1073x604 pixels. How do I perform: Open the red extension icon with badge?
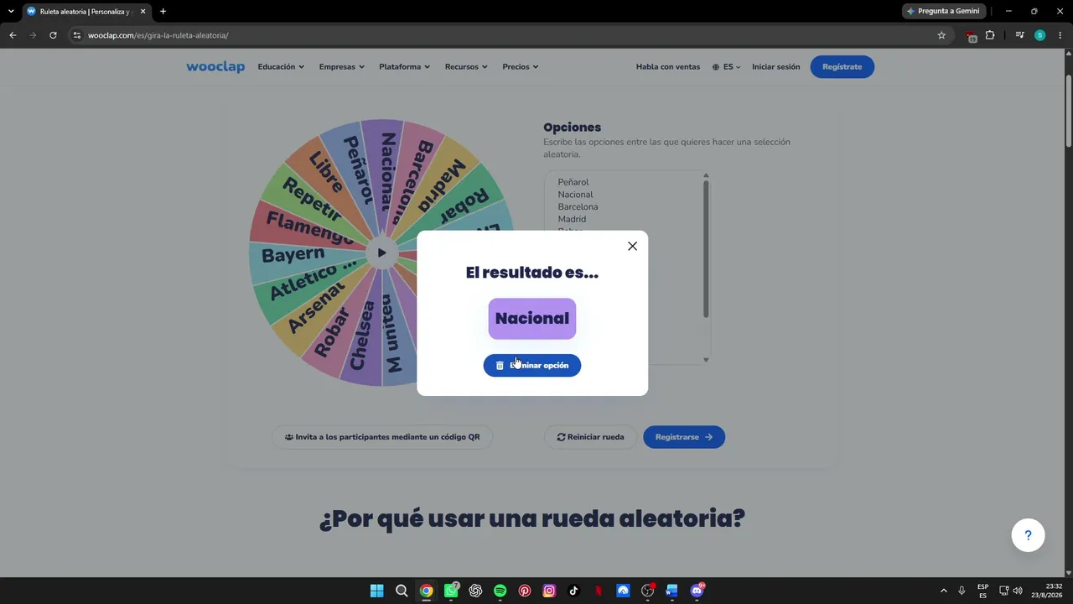point(970,35)
